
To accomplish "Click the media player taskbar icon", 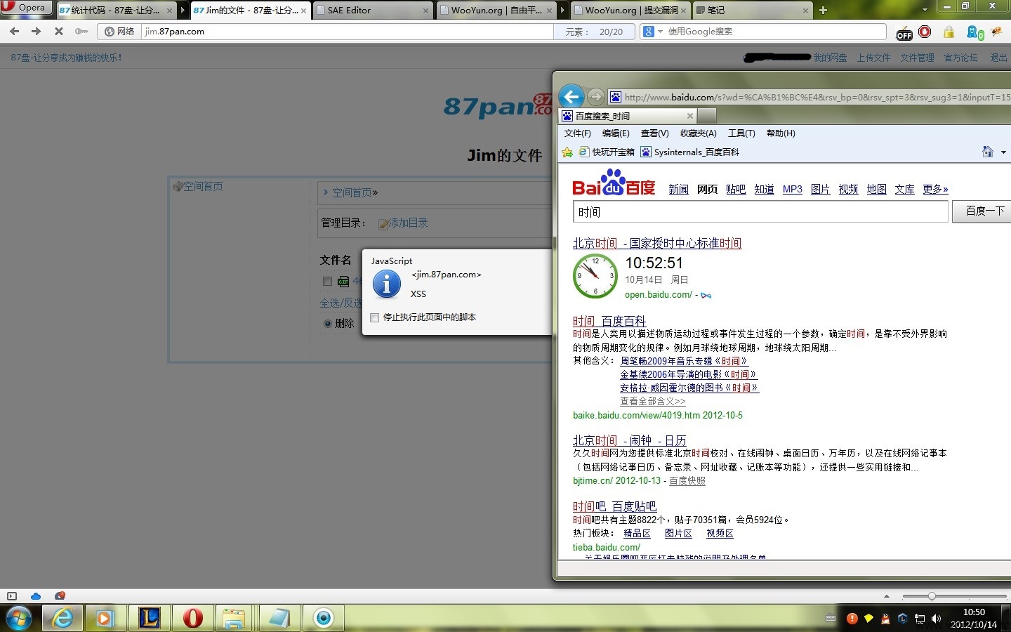I will (105, 618).
